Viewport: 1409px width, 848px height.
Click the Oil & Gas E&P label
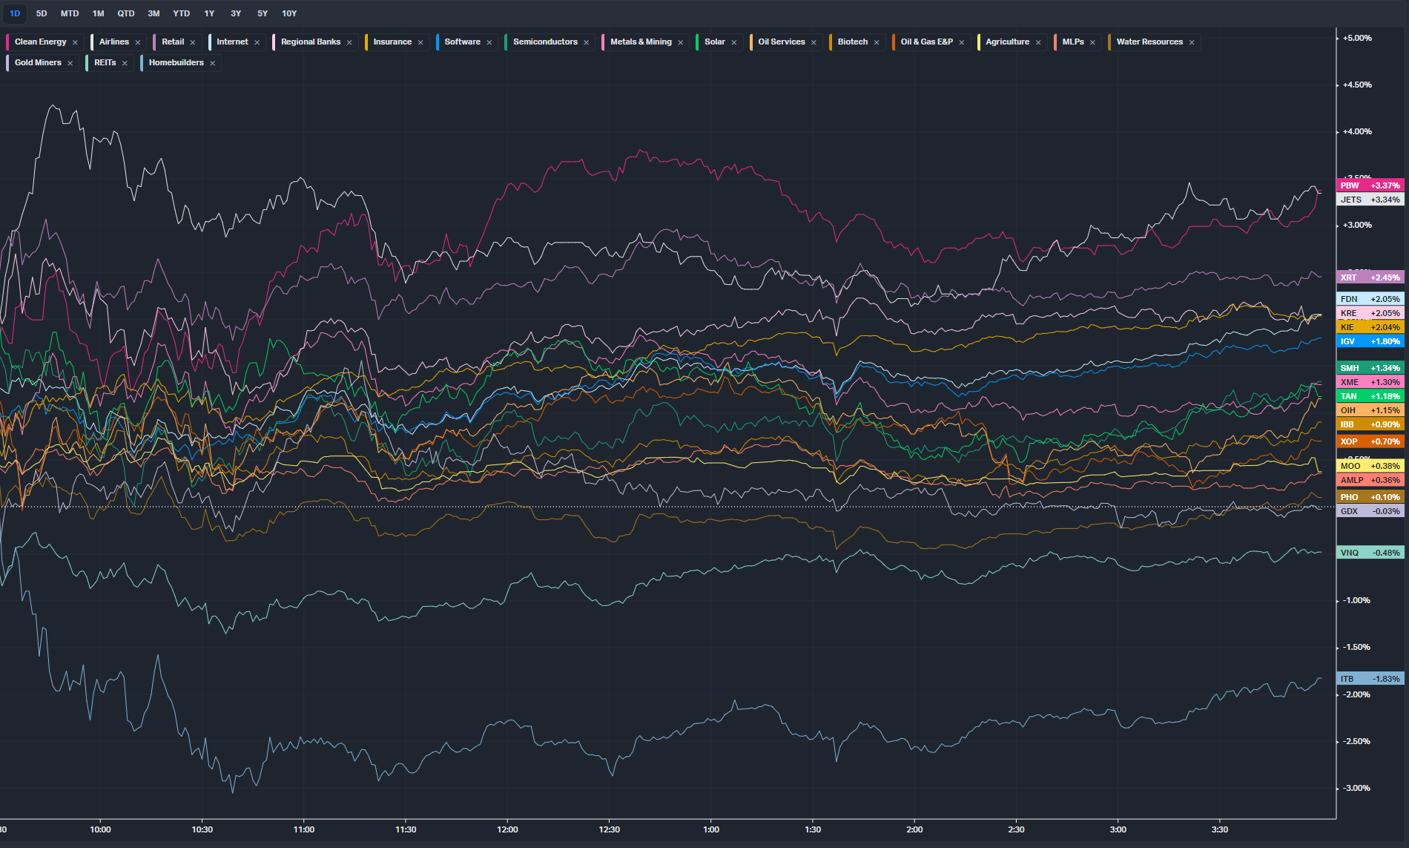[926, 42]
